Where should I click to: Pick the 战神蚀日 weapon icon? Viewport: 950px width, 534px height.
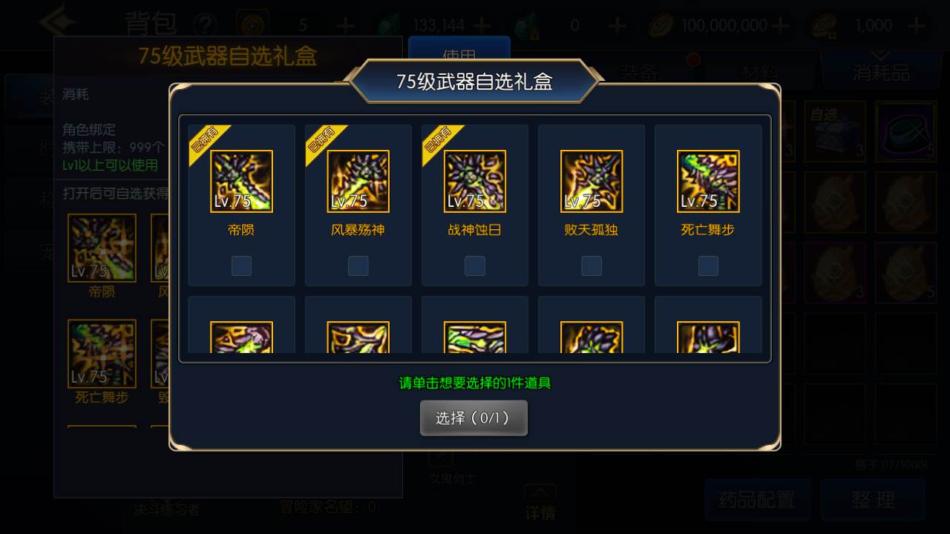pyautogui.click(x=475, y=182)
